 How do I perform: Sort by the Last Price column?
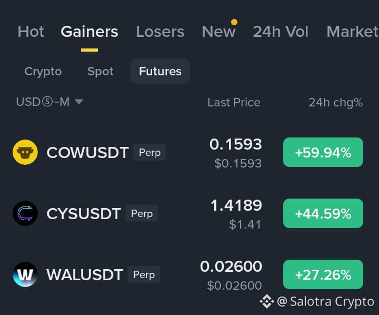tap(234, 102)
